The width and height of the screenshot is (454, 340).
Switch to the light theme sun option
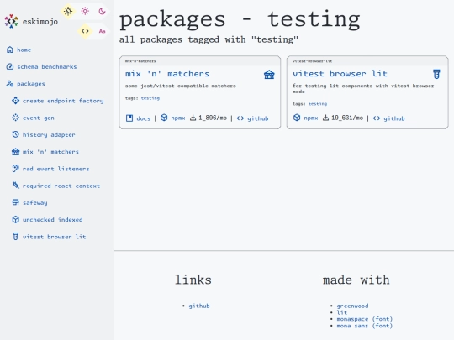[85, 11]
